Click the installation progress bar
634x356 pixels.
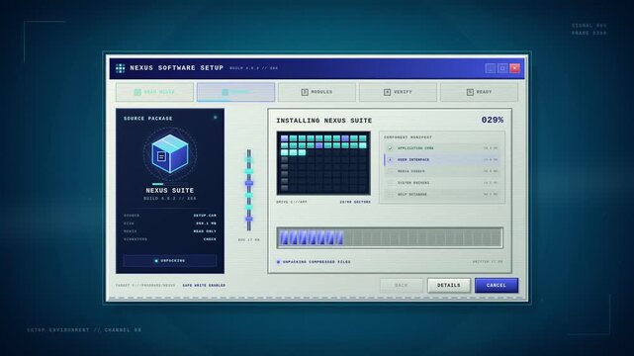(390, 237)
